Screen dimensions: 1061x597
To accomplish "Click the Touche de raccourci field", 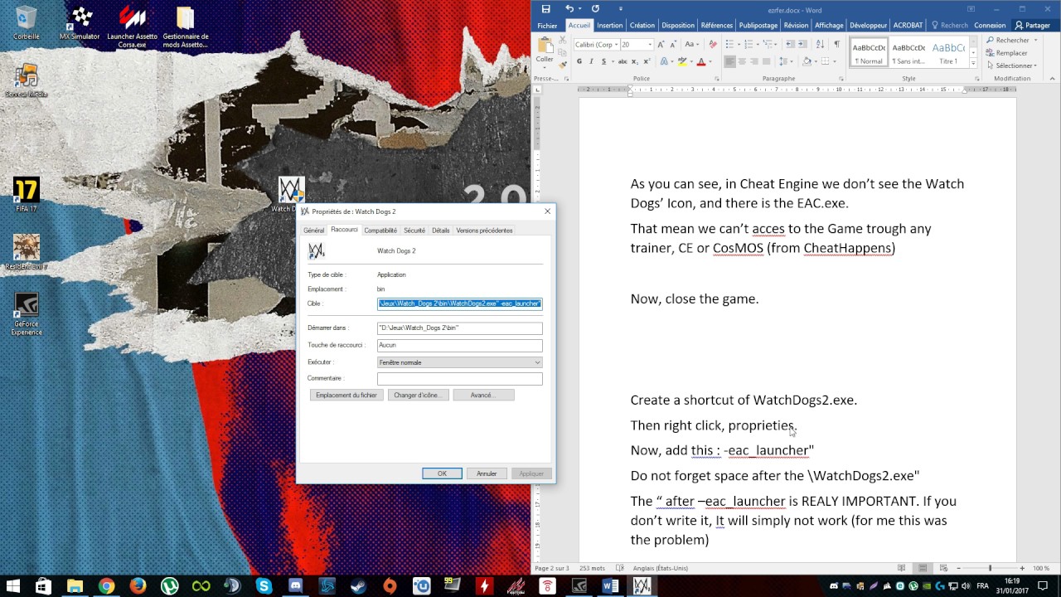I will (x=459, y=345).
